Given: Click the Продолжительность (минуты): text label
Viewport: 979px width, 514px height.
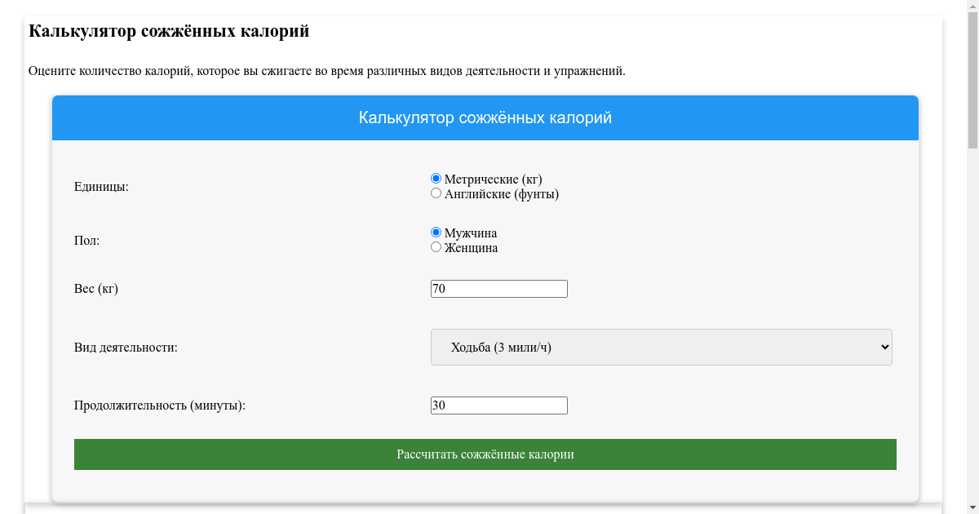Looking at the screenshot, I should click(160, 405).
